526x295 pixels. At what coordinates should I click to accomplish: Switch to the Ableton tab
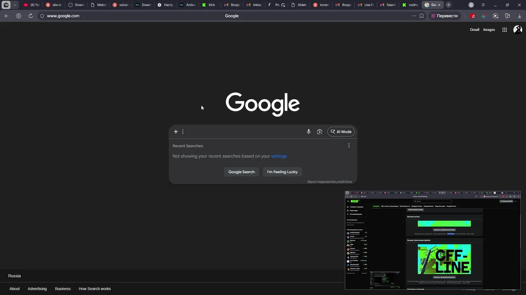[x=298, y=5]
